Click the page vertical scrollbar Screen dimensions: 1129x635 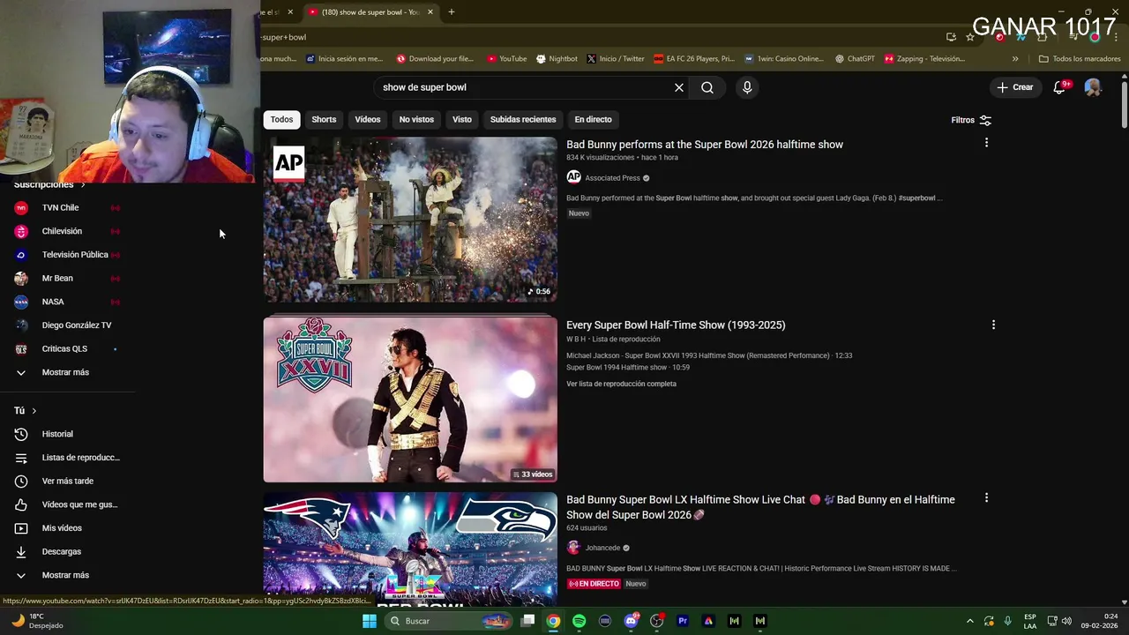pos(1124,106)
